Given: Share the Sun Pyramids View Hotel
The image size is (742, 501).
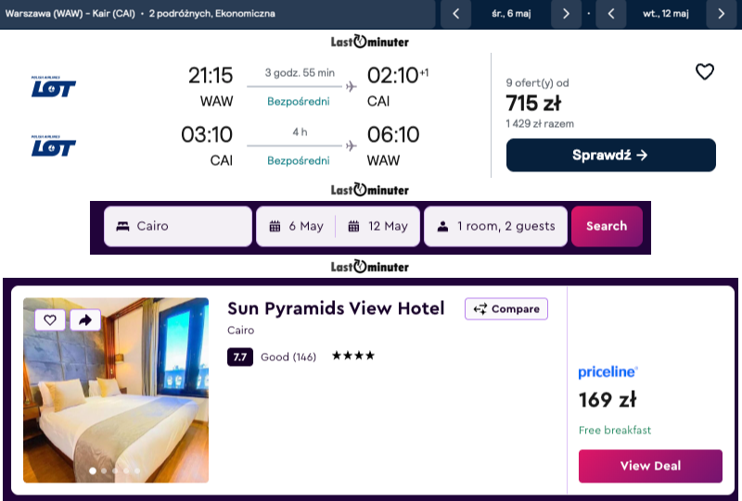Looking at the screenshot, I should [84, 319].
